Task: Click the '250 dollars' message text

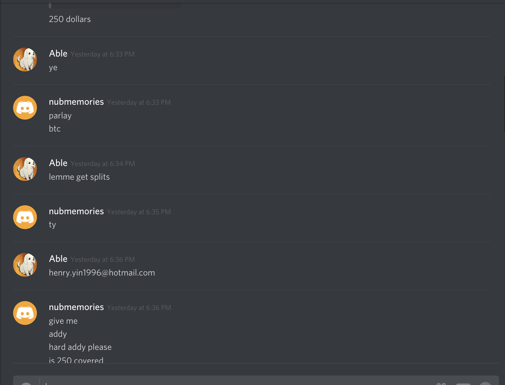Action: pyautogui.click(x=70, y=19)
